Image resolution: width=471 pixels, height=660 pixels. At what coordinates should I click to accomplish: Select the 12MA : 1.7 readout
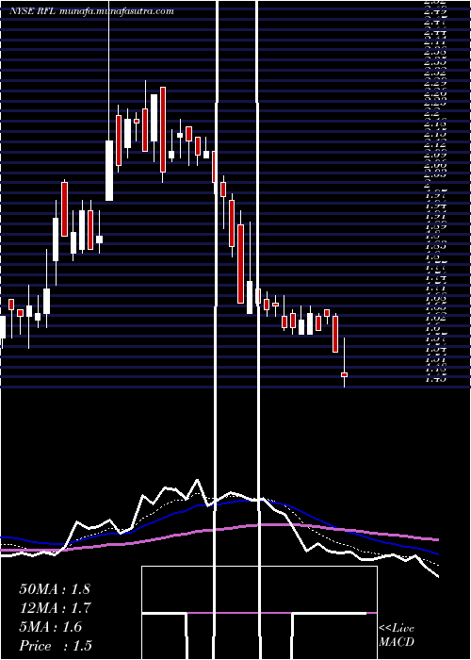pyautogui.click(x=55, y=608)
